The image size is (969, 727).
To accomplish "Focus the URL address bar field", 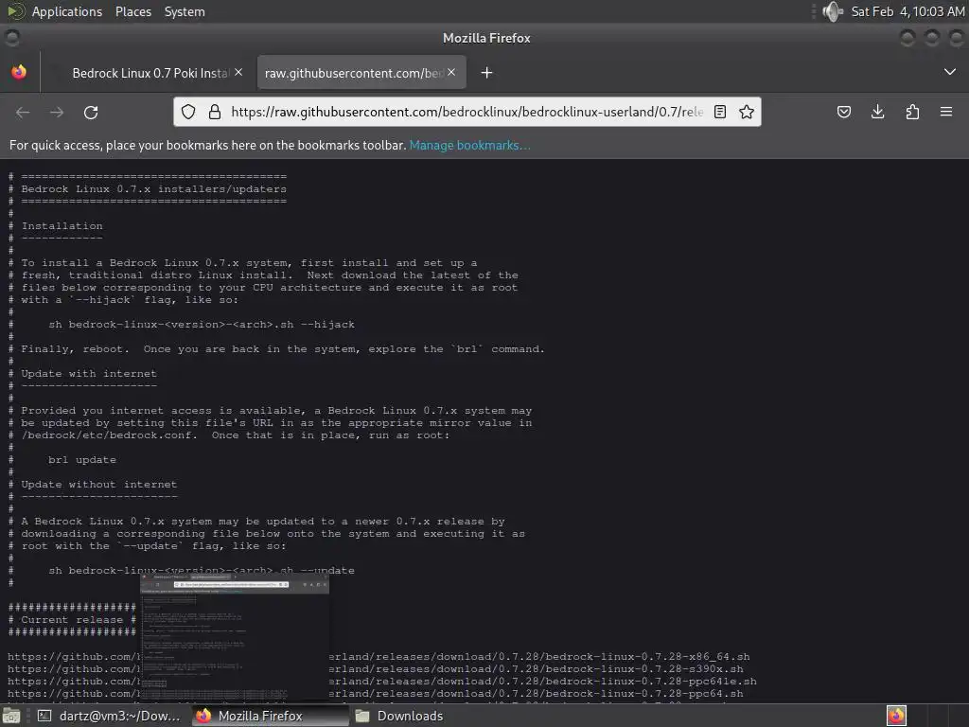I will click(467, 112).
